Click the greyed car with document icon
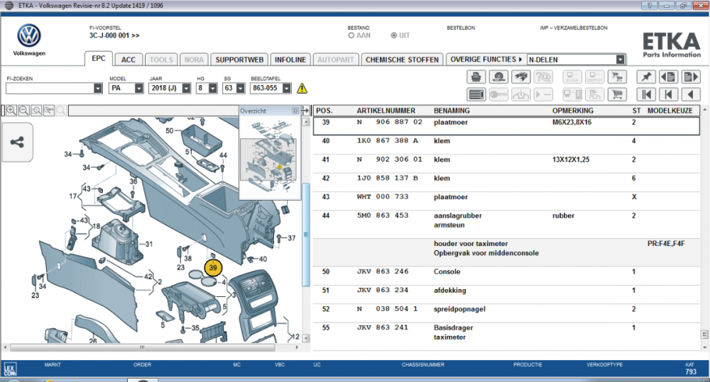 [594, 94]
